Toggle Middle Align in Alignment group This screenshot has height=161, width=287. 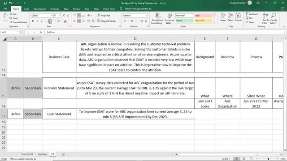click(79, 16)
